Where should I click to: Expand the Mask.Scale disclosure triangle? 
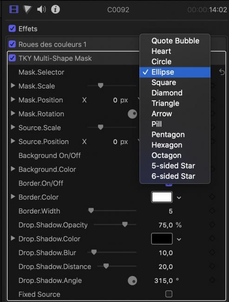click(13, 85)
